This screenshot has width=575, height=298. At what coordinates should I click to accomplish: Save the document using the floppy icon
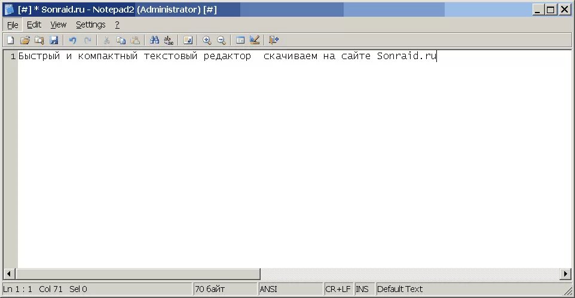[54, 40]
